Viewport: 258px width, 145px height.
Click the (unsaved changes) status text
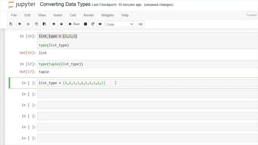pos(158,5)
